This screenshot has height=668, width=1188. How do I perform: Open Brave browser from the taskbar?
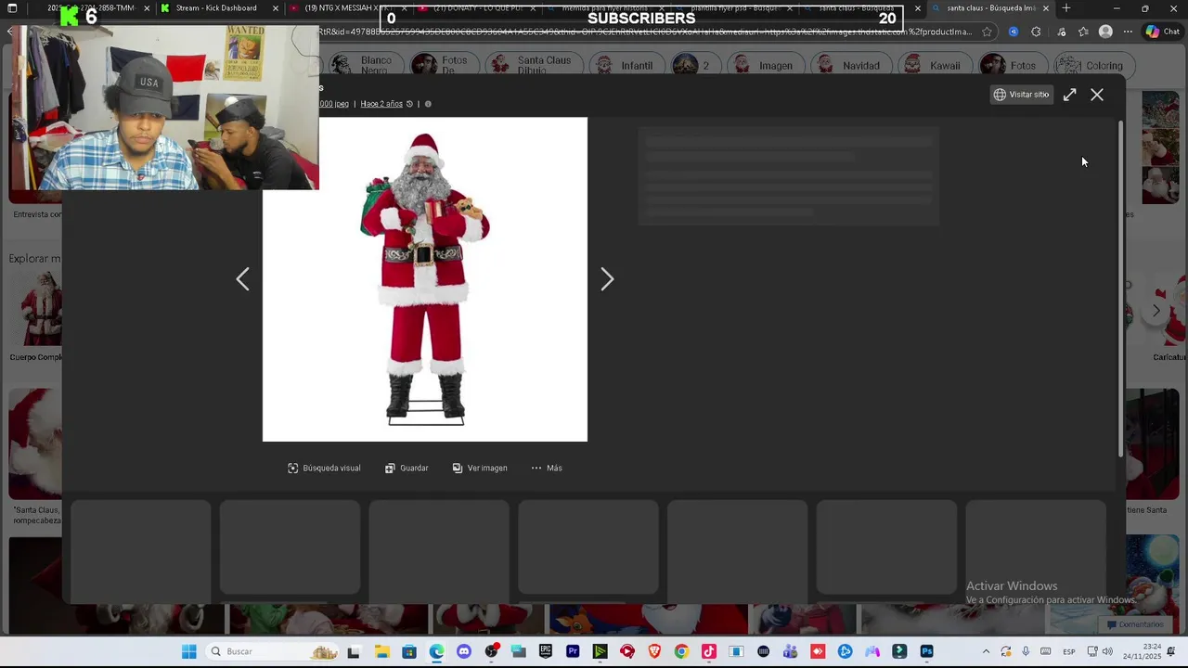tap(654, 651)
